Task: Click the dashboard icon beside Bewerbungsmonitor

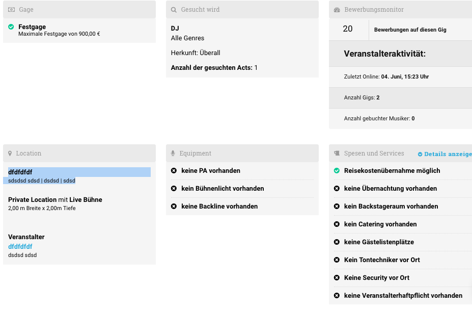Action: 337,10
